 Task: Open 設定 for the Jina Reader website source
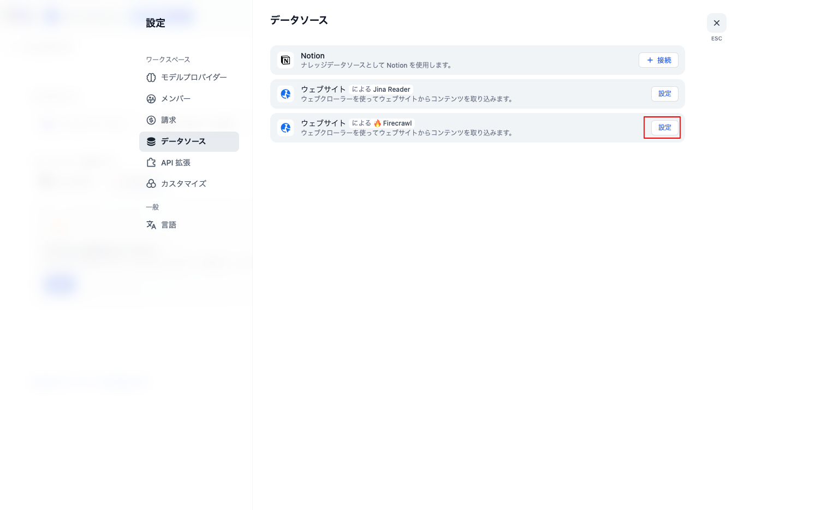click(x=664, y=94)
